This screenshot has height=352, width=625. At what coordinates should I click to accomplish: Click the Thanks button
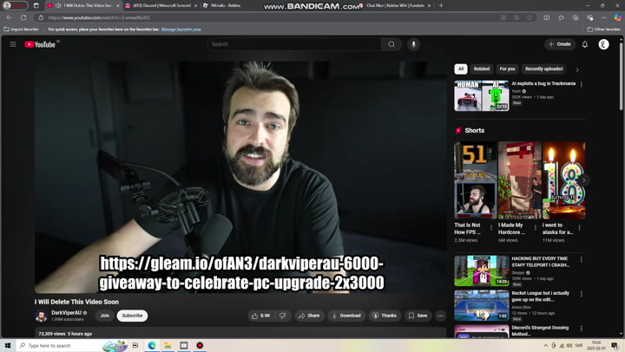click(x=385, y=316)
